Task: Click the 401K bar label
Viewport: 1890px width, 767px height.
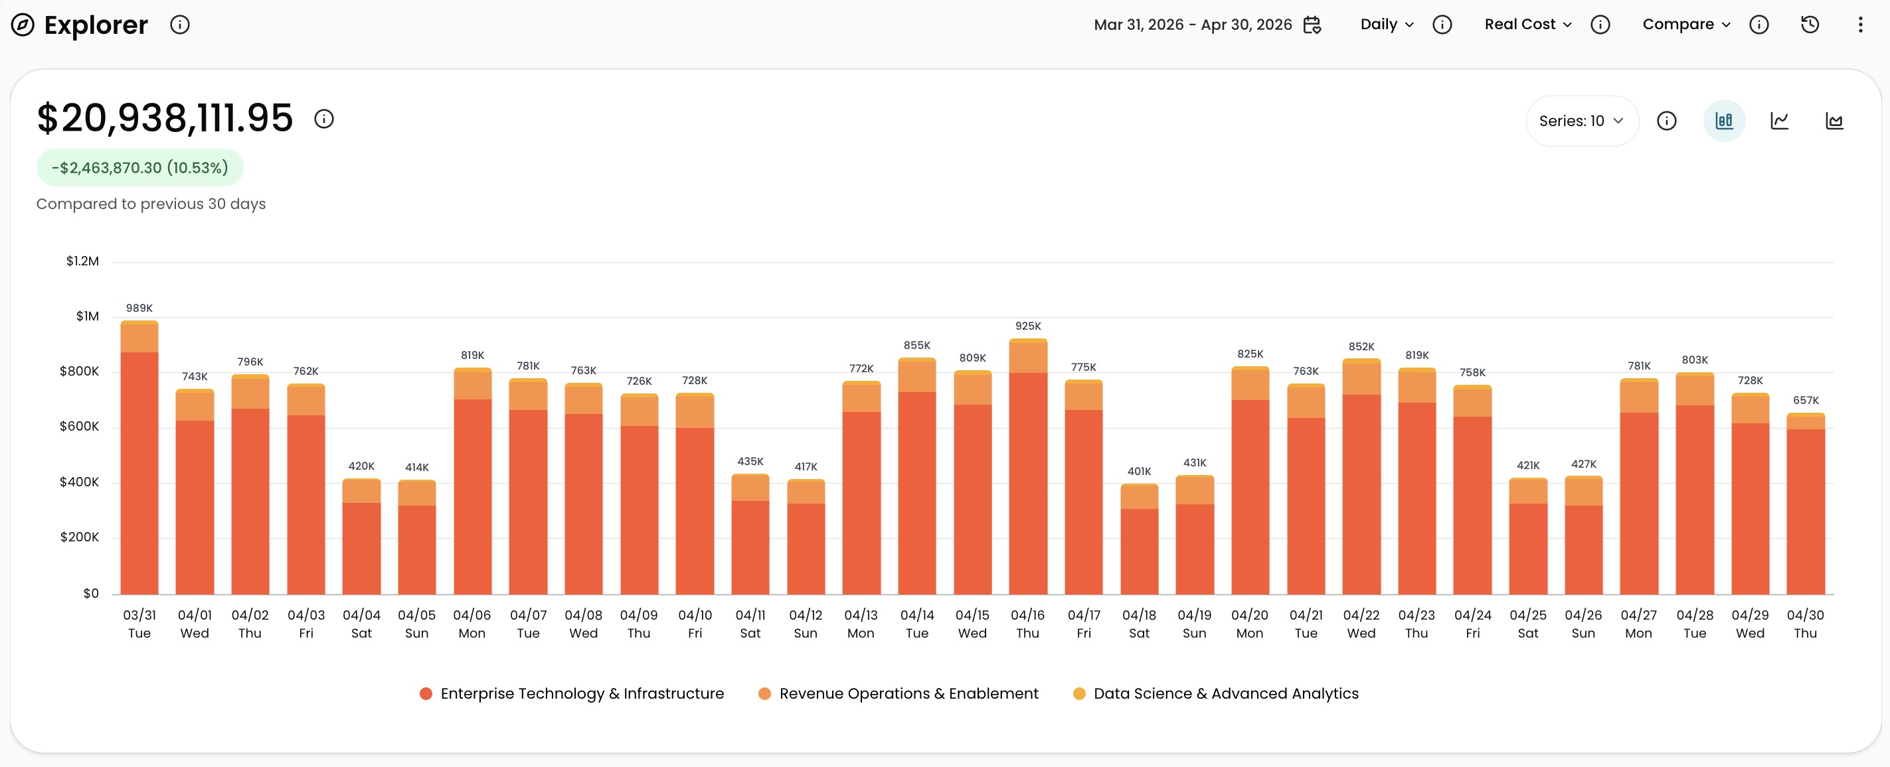Action: 1140,472
